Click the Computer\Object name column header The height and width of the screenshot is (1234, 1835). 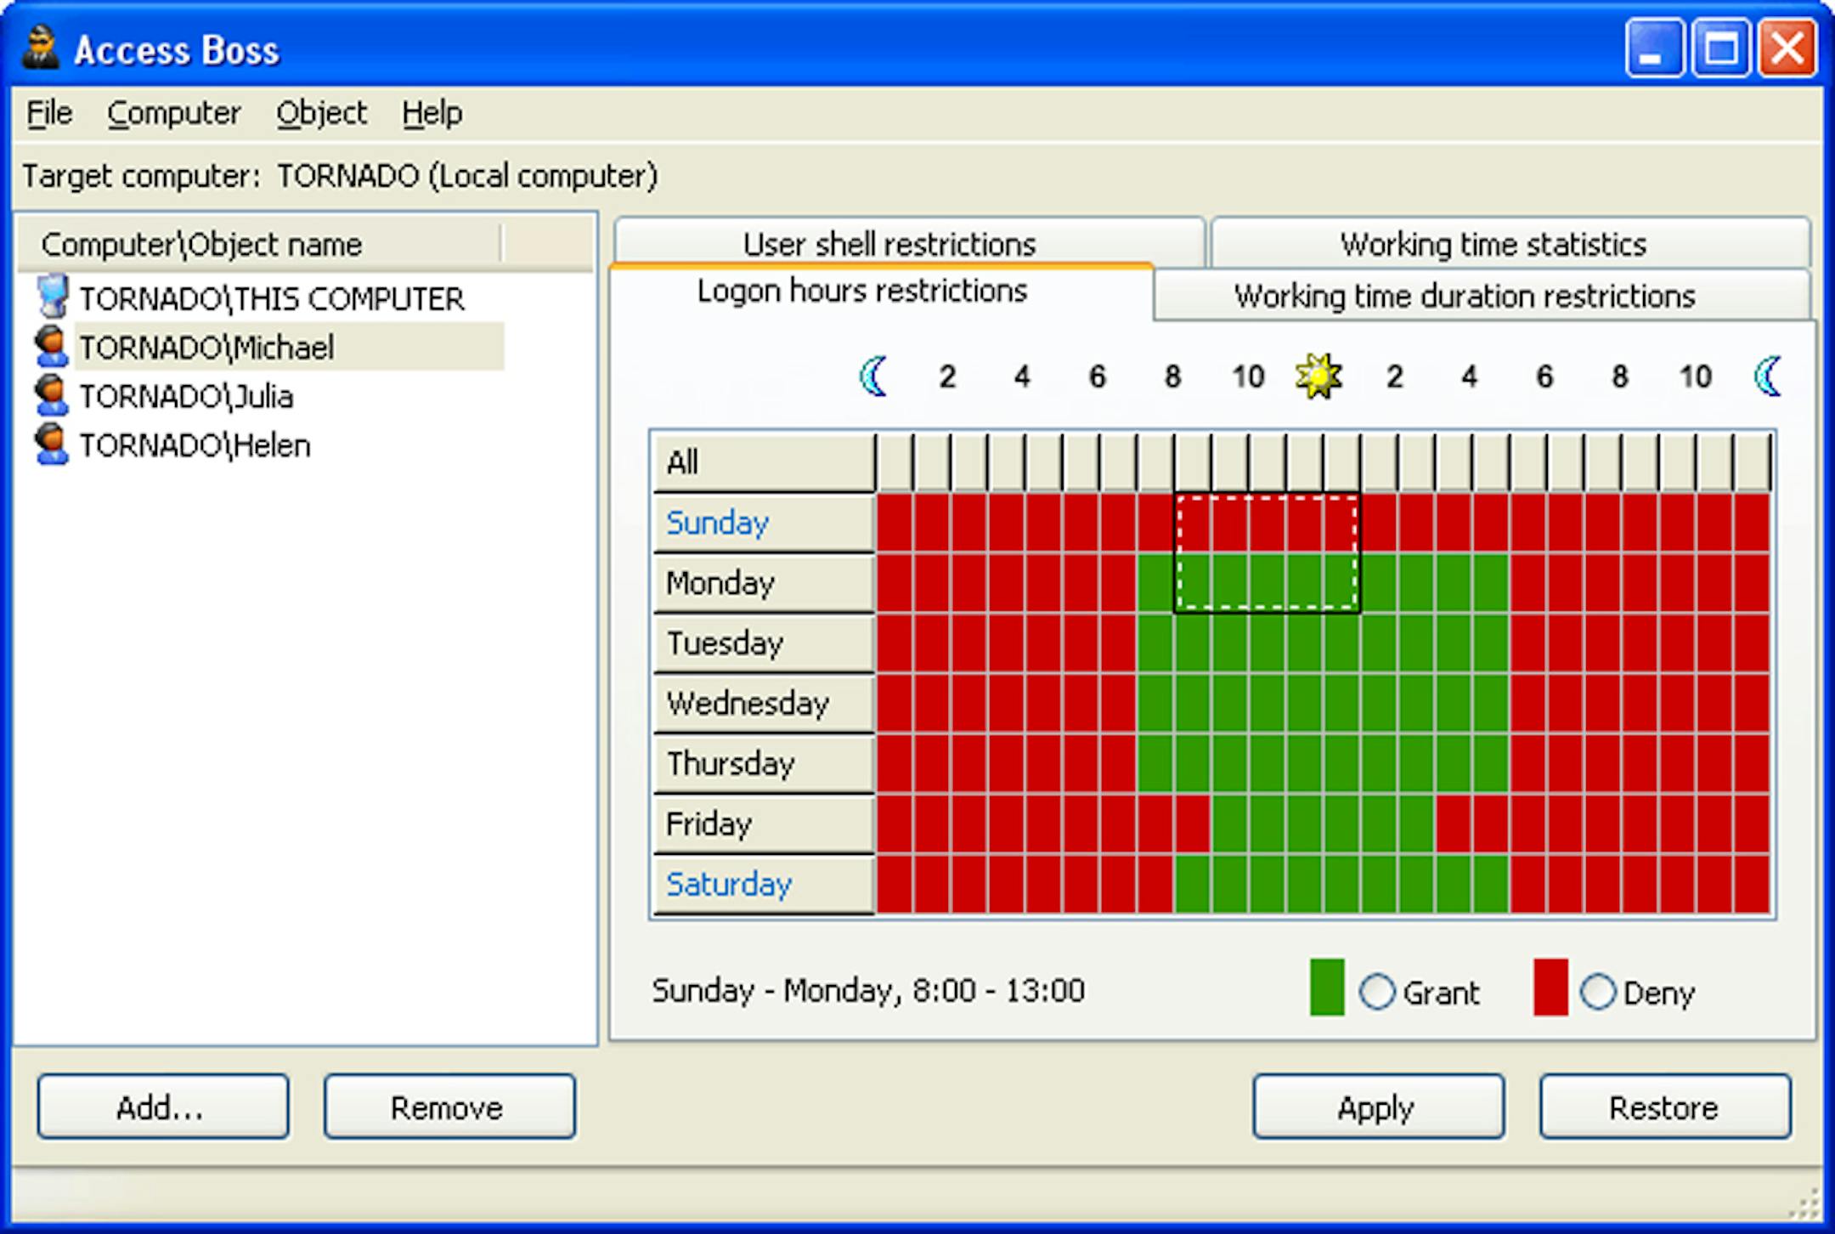pyautogui.click(x=259, y=244)
